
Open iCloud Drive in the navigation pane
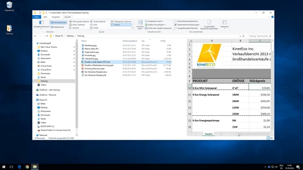click(x=46, y=69)
